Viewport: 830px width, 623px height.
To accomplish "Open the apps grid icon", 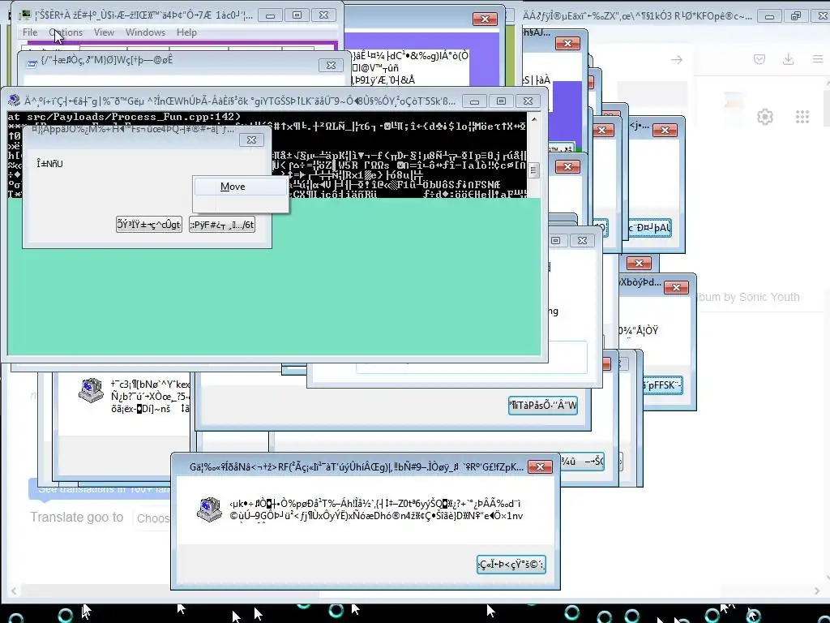I will click(802, 117).
